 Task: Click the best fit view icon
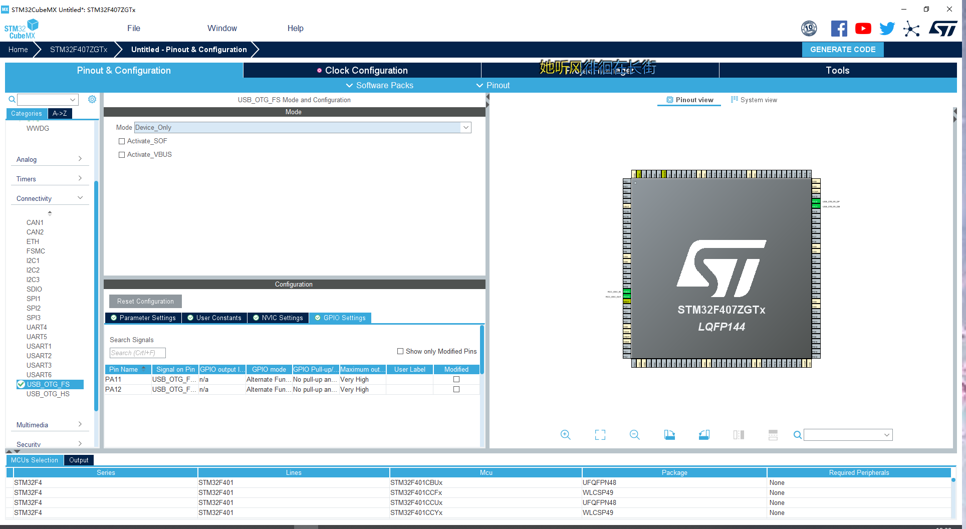[x=600, y=435]
